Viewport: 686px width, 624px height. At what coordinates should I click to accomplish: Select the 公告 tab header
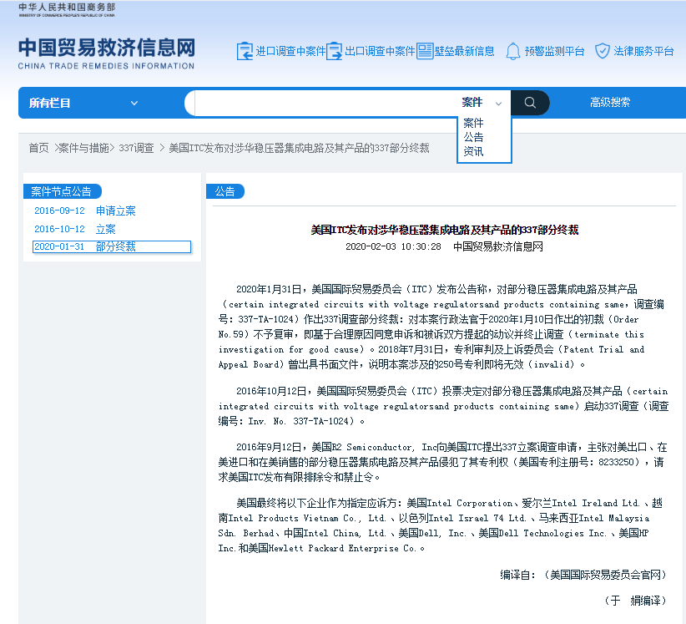[224, 191]
